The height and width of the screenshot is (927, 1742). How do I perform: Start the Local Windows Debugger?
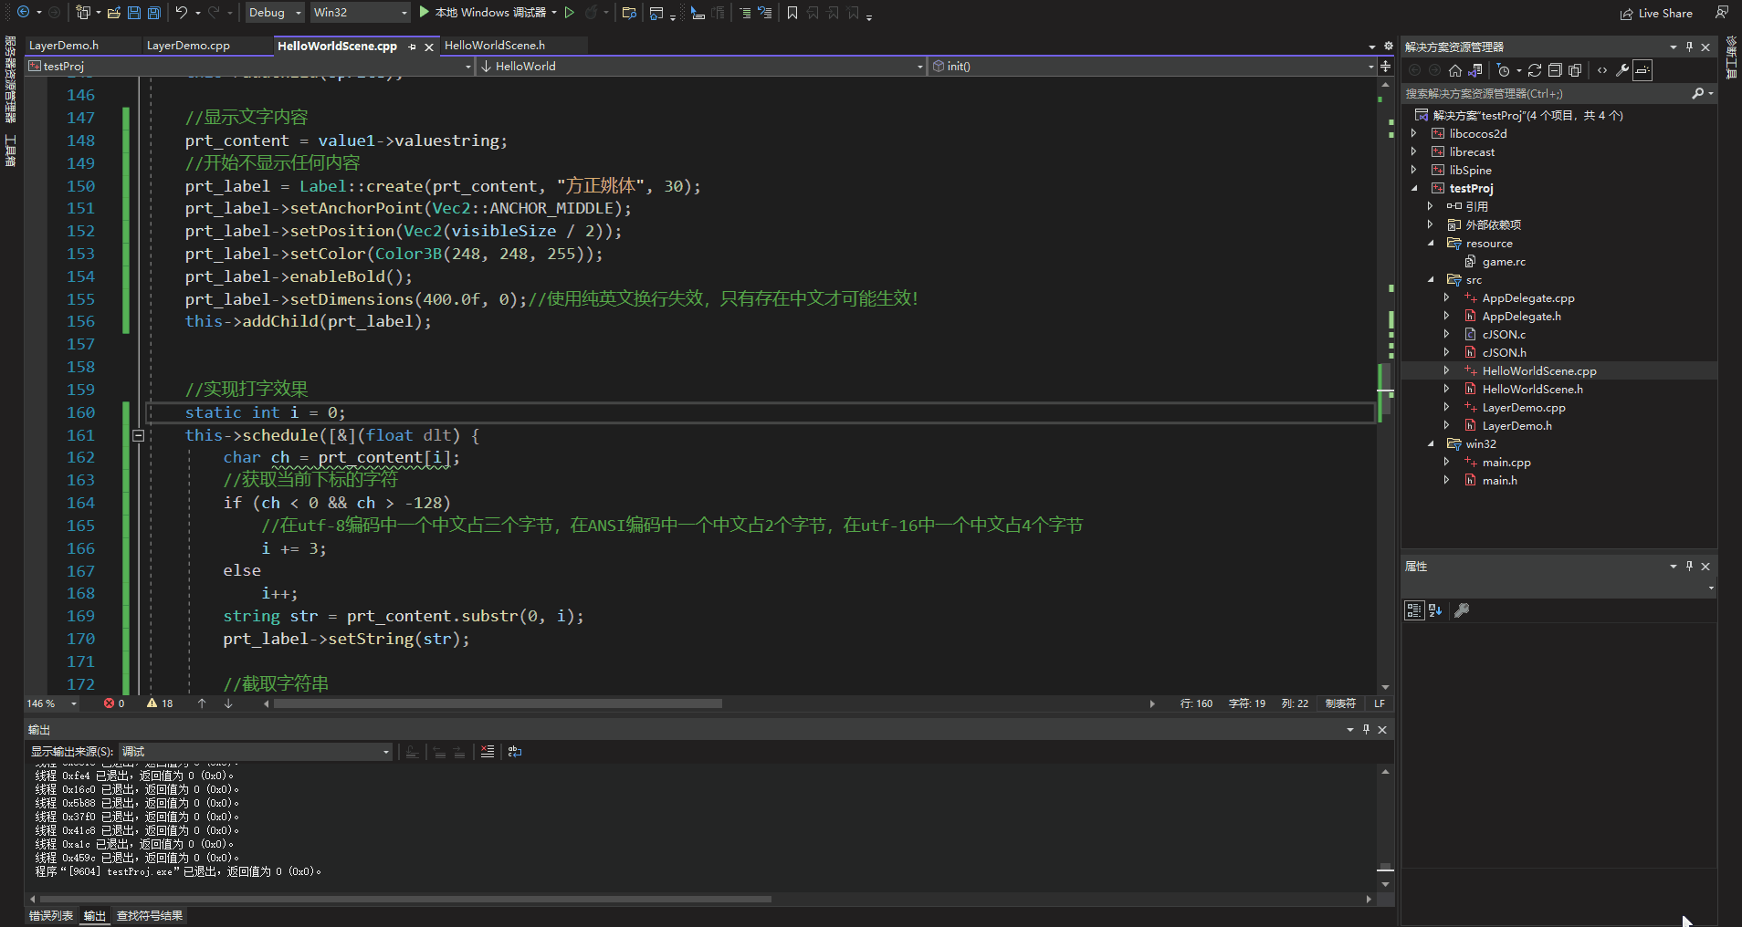point(484,13)
